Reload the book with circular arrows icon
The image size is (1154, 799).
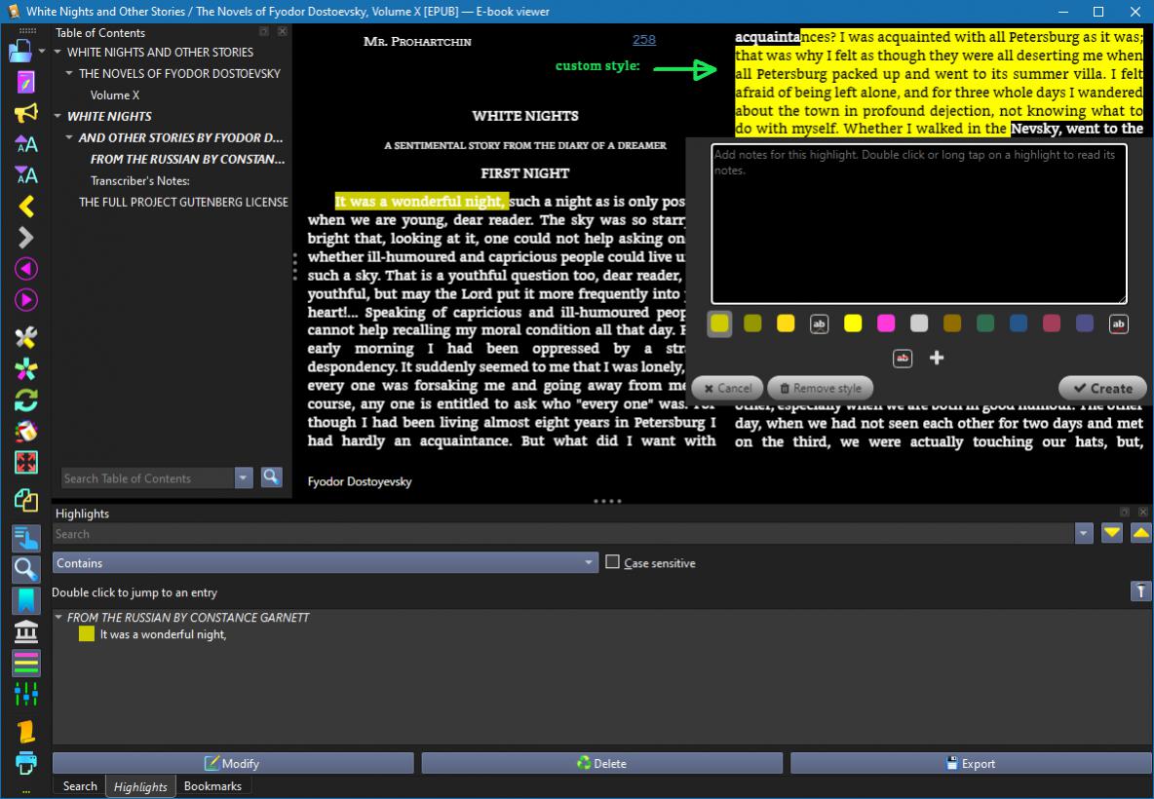[x=25, y=400]
